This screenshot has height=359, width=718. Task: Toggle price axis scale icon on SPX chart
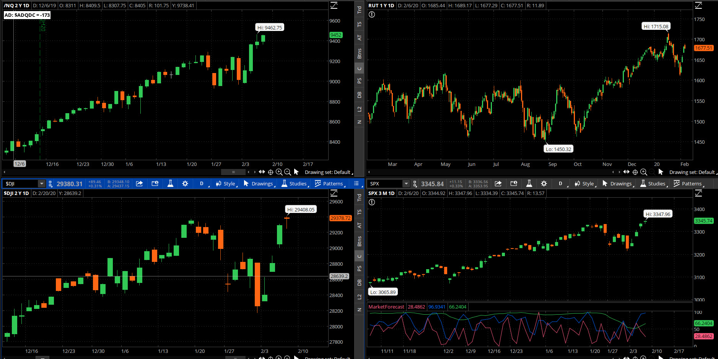698,193
